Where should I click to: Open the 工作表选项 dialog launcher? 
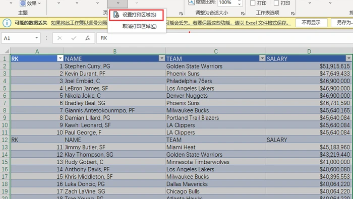(292, 14)
